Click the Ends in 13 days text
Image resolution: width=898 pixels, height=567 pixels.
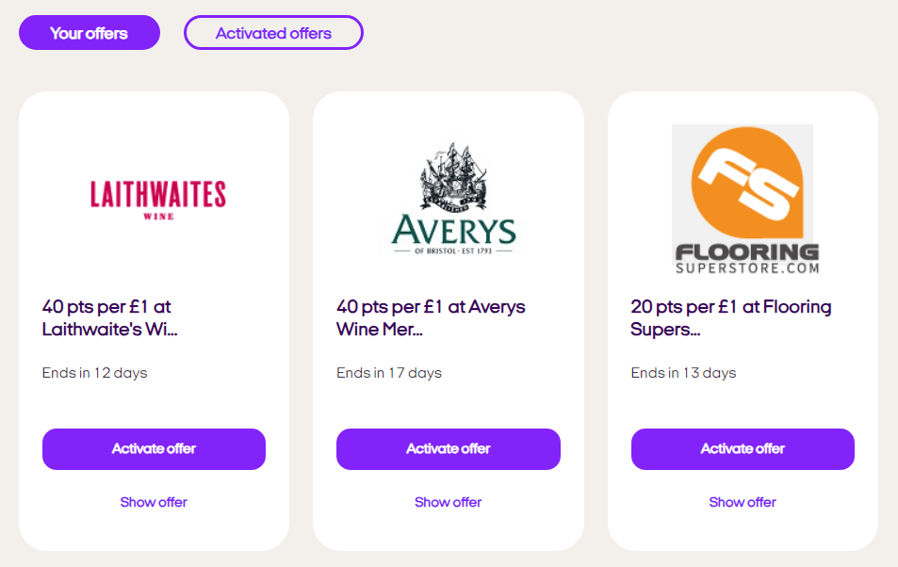click(683, 373)
